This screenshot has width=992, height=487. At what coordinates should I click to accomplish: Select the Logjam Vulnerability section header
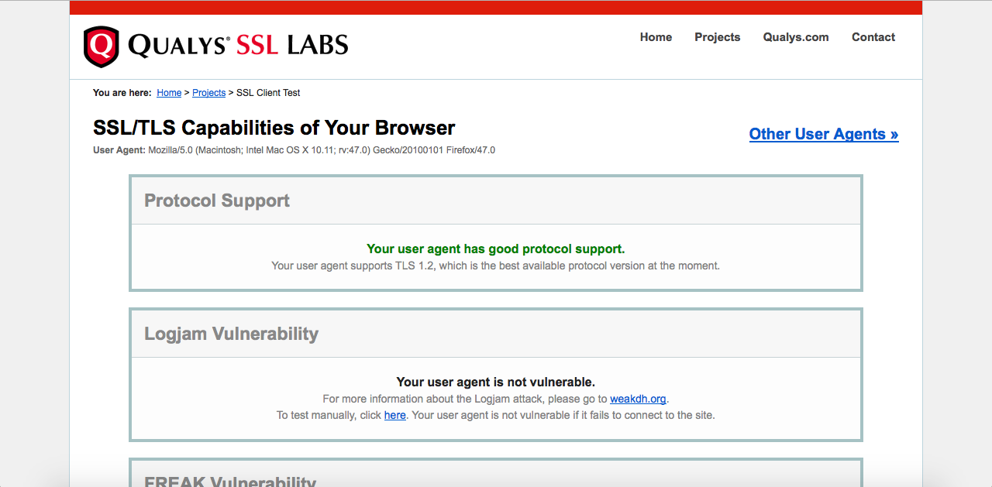pos(496,334)
